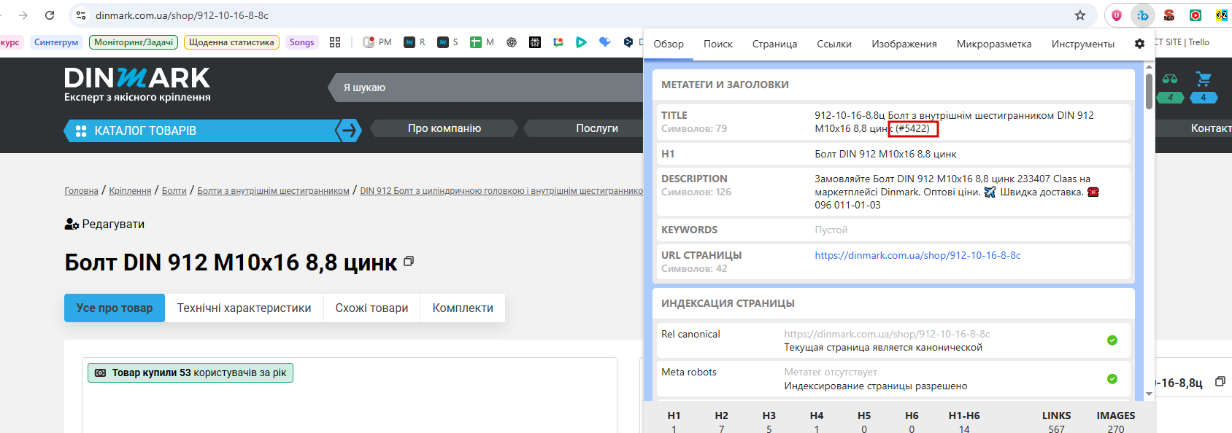Click the LINKS count 567

[1056, 429]
